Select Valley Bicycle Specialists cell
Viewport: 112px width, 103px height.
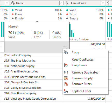pos(36,88)
